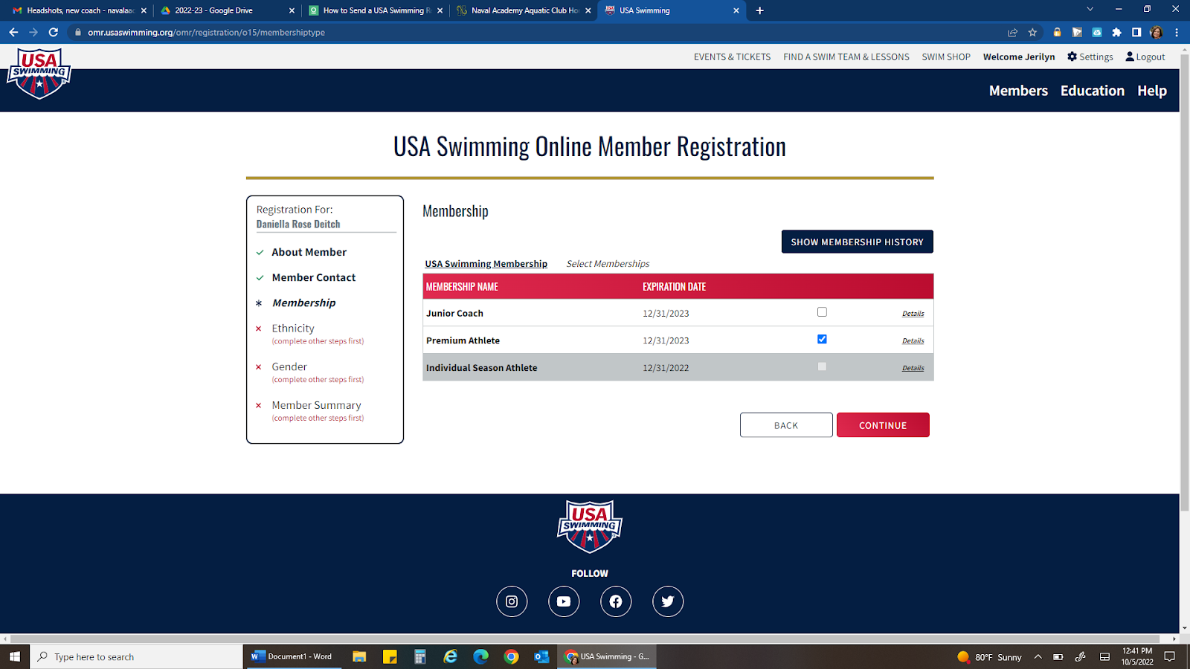Click the horizontal page scrollbar
Screen dimensions: 1190x669
[x=585, y=639]
